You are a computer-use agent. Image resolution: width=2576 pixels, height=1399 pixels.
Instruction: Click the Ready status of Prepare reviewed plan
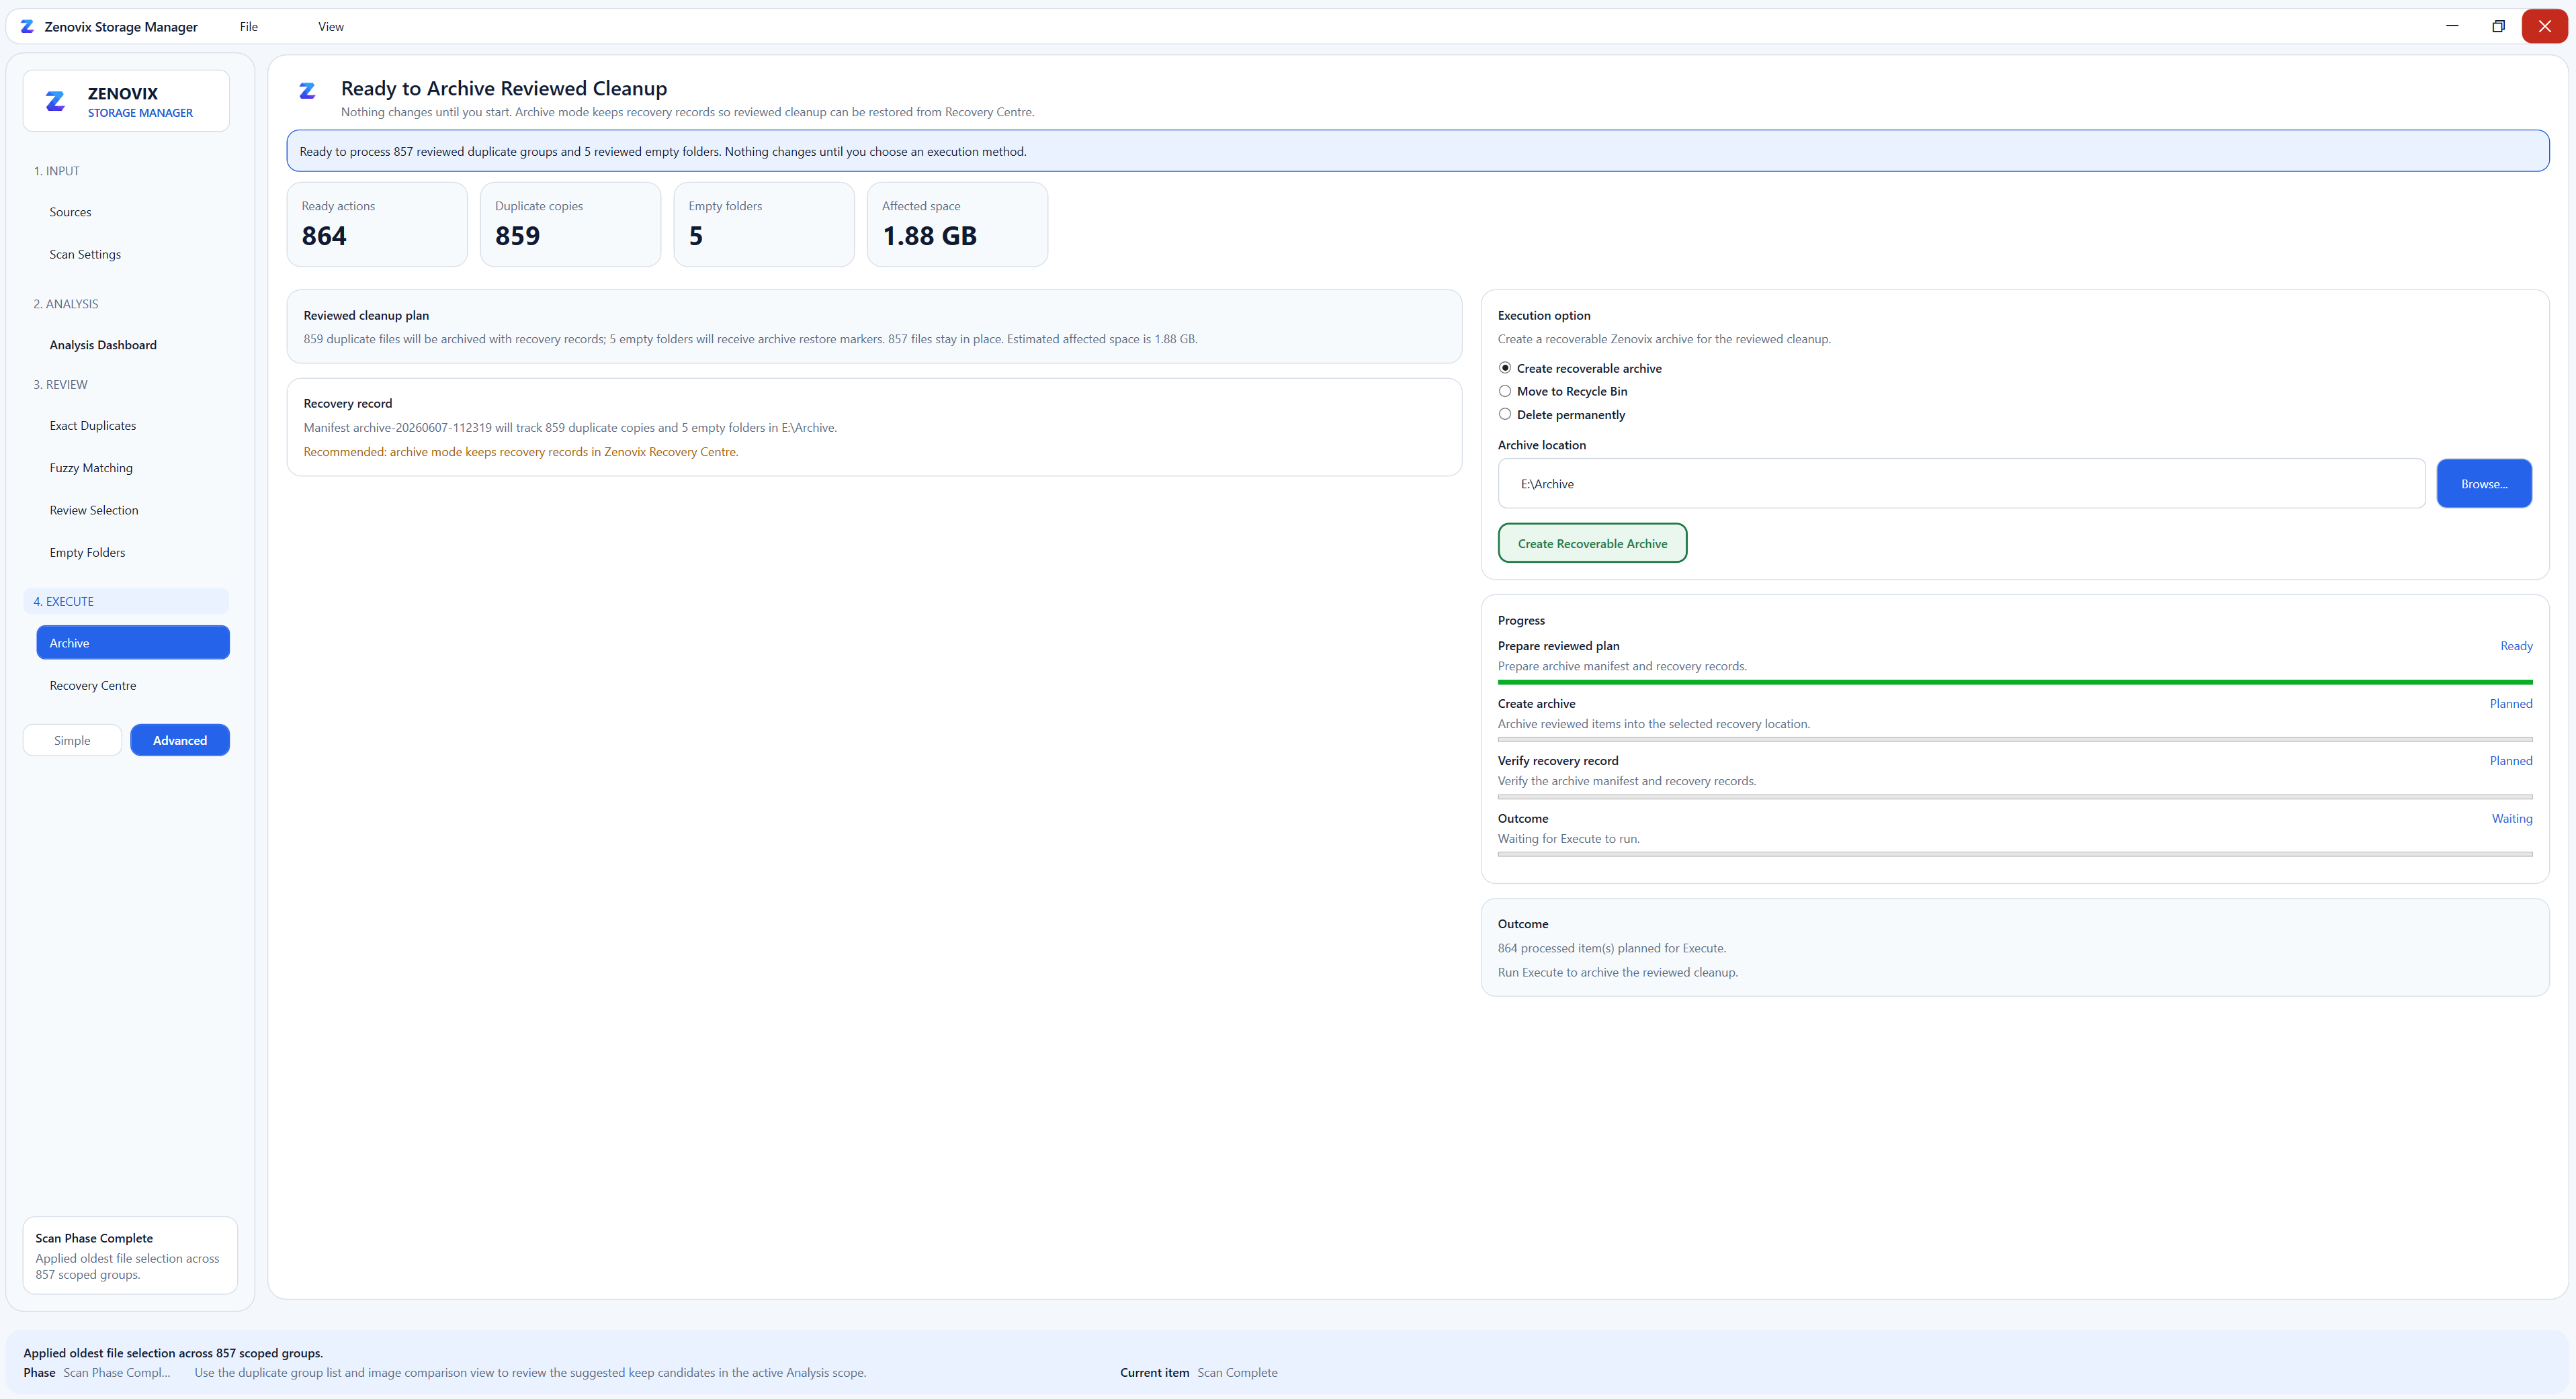[x=2516, y=645]
